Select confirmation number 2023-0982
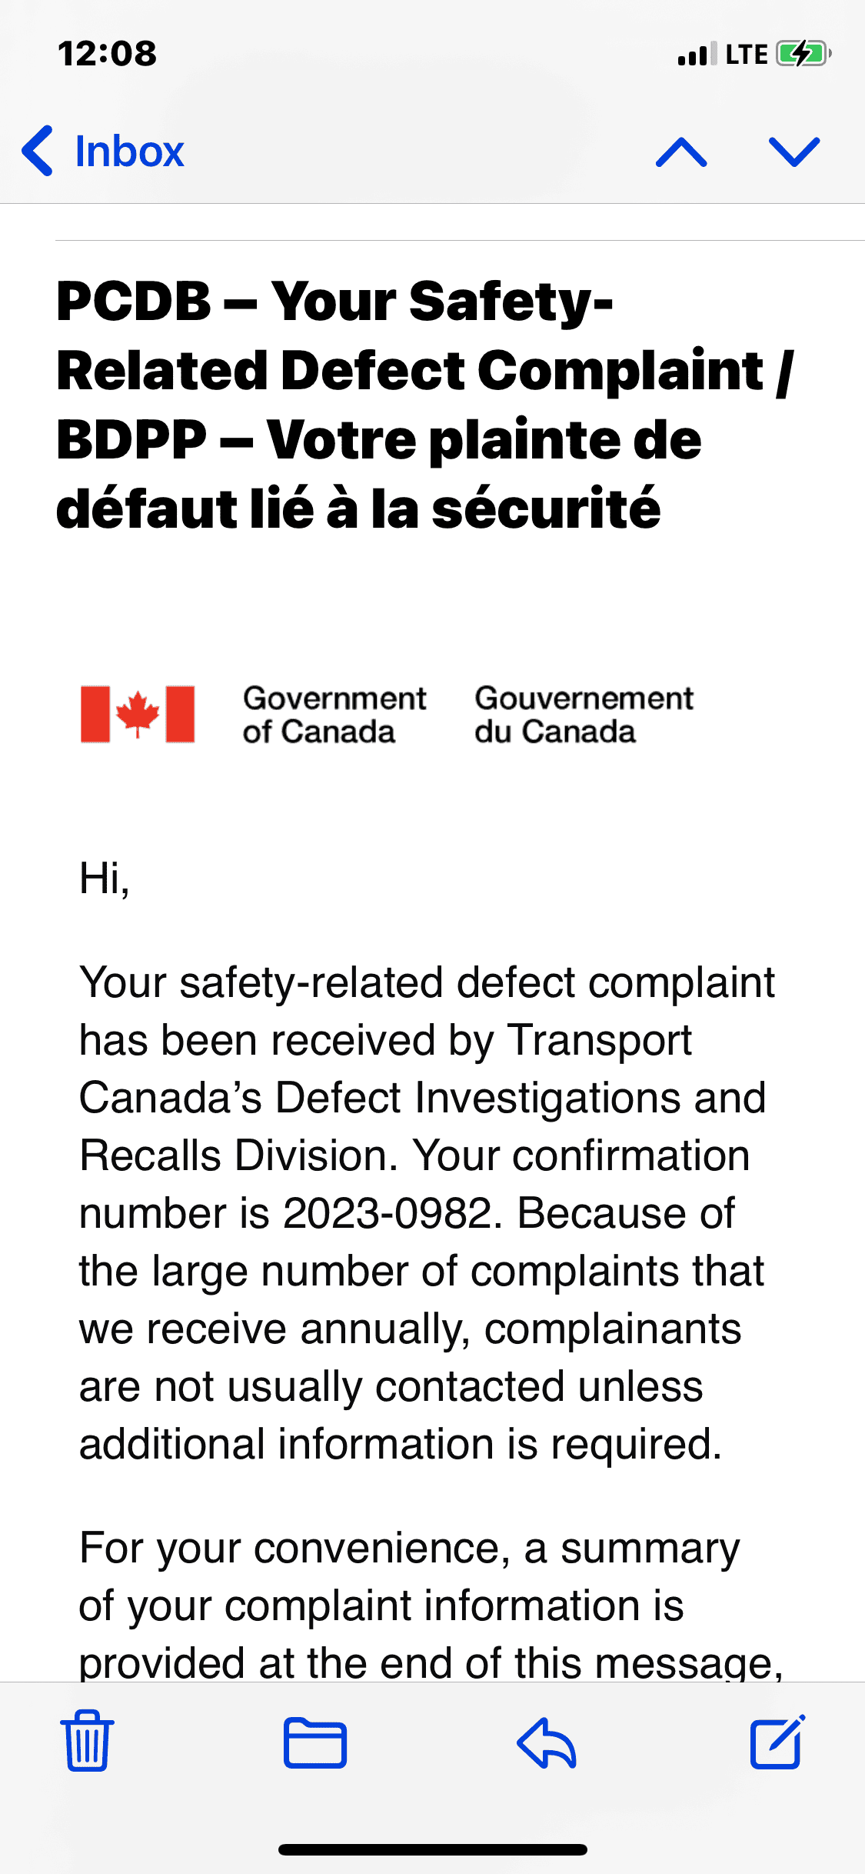 [387, 1213]
